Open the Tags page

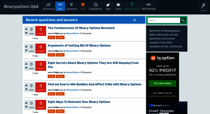click(108, 6)
